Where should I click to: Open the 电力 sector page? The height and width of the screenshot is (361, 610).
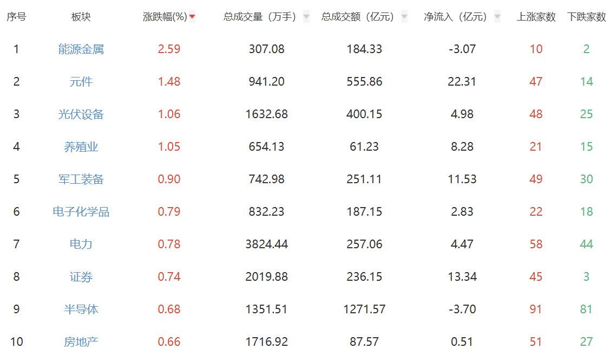tap(80, 244)
